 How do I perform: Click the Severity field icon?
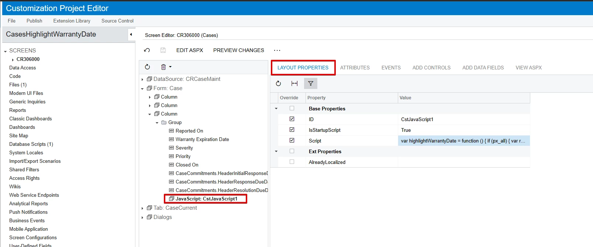click(x=171, y=148)
